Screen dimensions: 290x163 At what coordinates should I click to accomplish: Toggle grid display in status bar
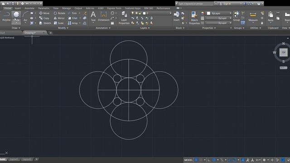pos(196,160)
